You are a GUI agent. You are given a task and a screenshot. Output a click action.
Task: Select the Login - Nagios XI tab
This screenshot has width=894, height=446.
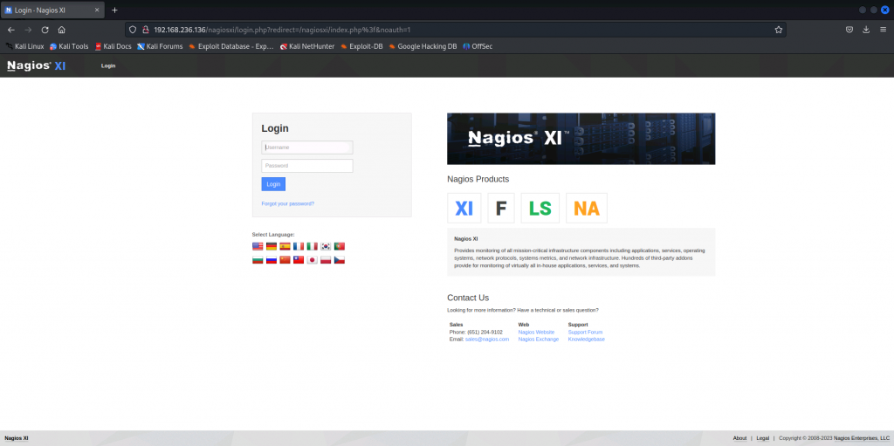click(x=52, y=10)
